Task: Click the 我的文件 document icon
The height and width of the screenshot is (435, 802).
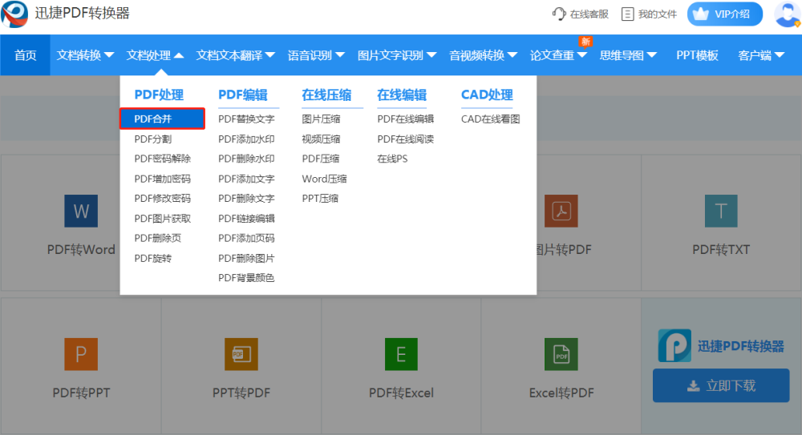Action: pyautogui.click(x=628, y=14)
